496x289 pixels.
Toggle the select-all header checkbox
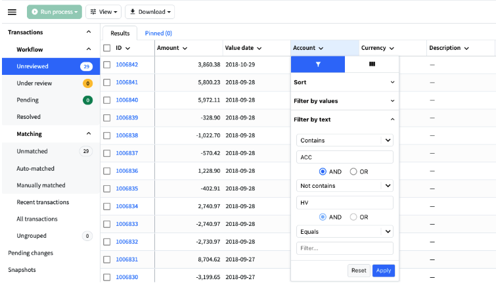(107, 48)
